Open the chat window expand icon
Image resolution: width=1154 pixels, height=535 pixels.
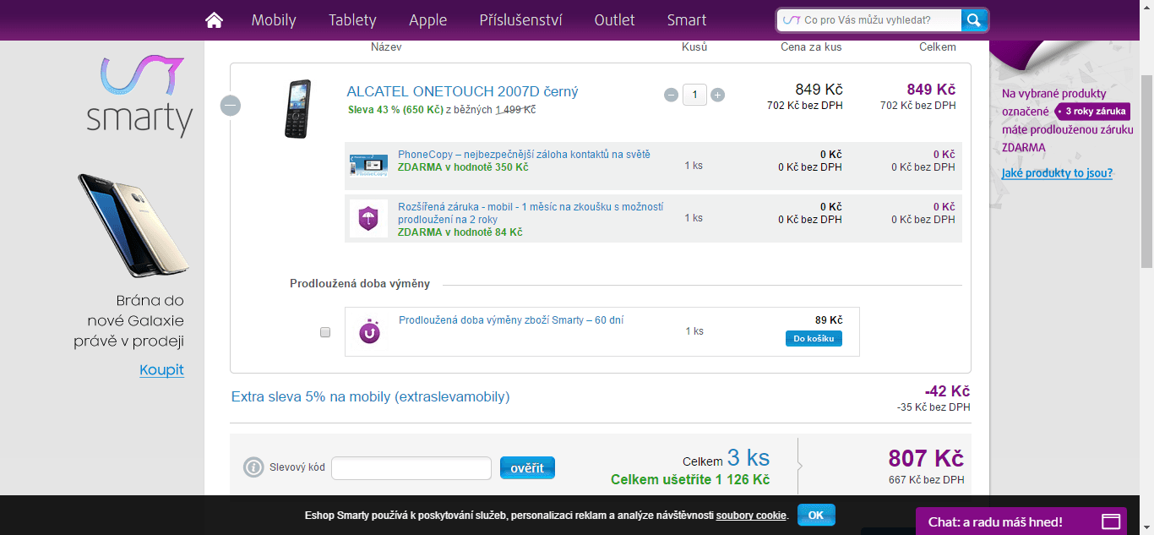pyautogui.click(x=1111, y=521)
